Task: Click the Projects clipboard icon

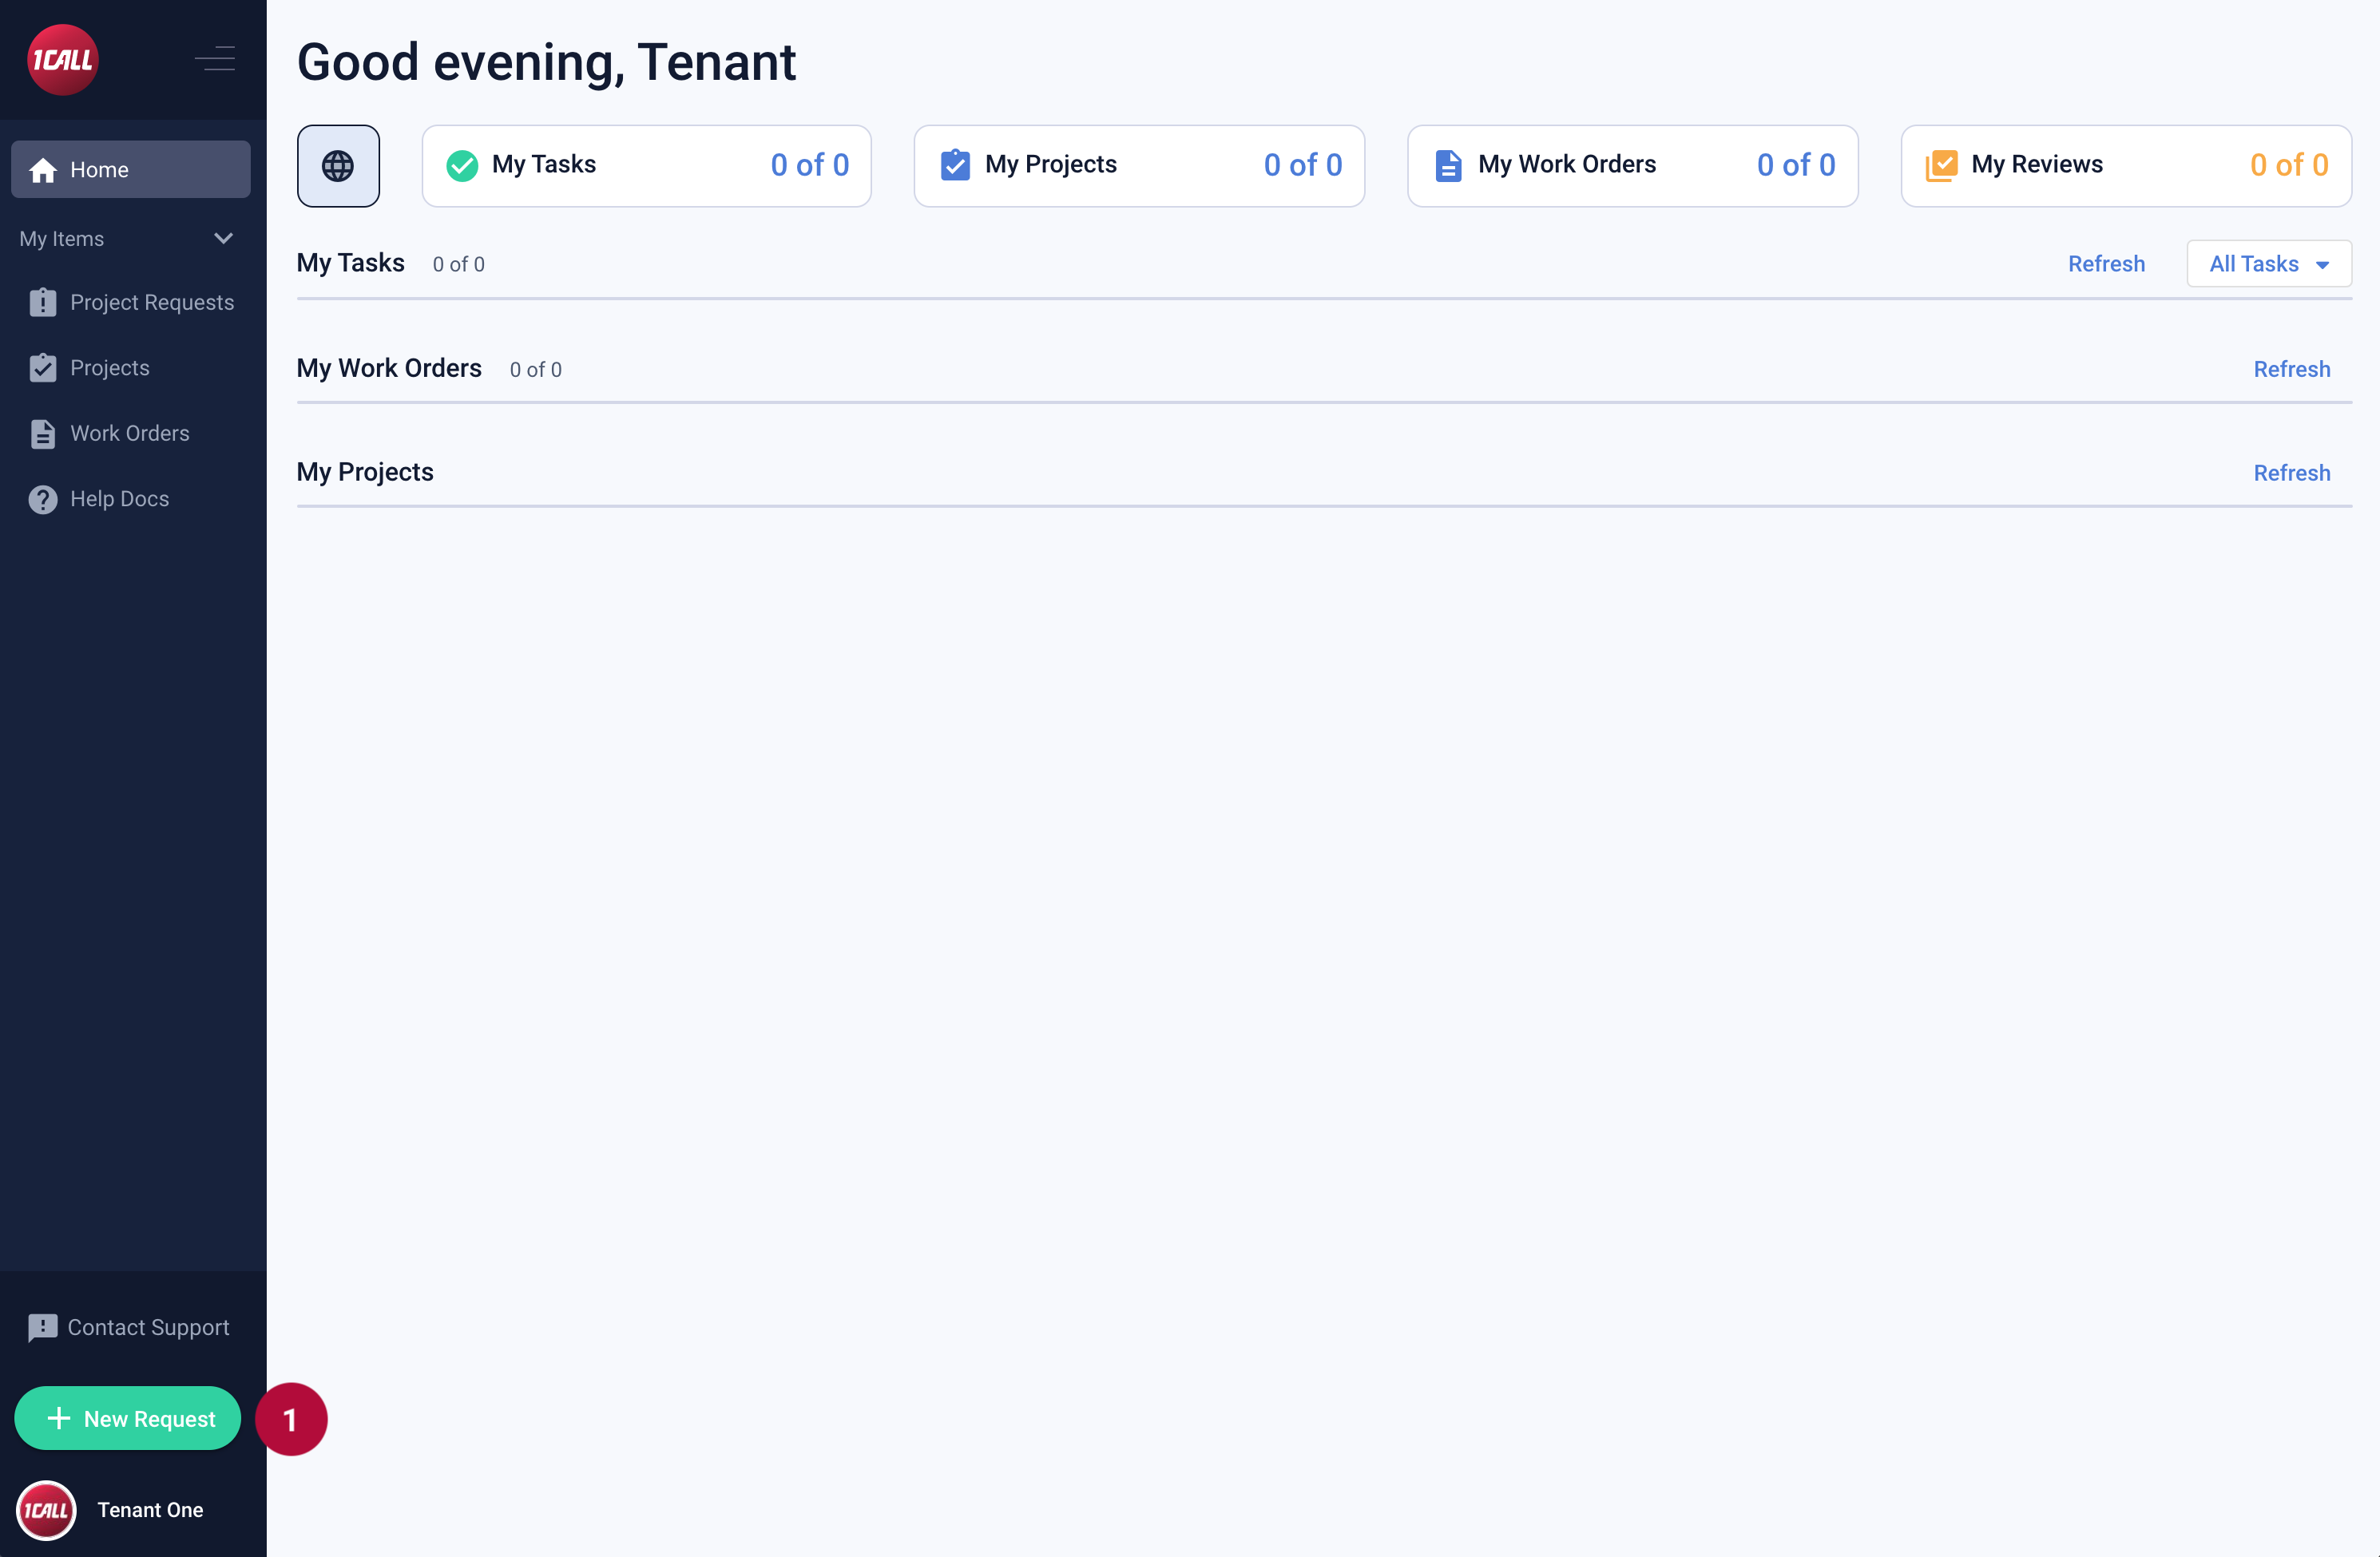Action: (43, 368)
